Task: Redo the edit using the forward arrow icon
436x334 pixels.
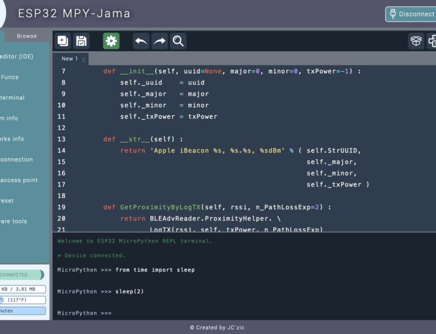Action: click(160, 41)
